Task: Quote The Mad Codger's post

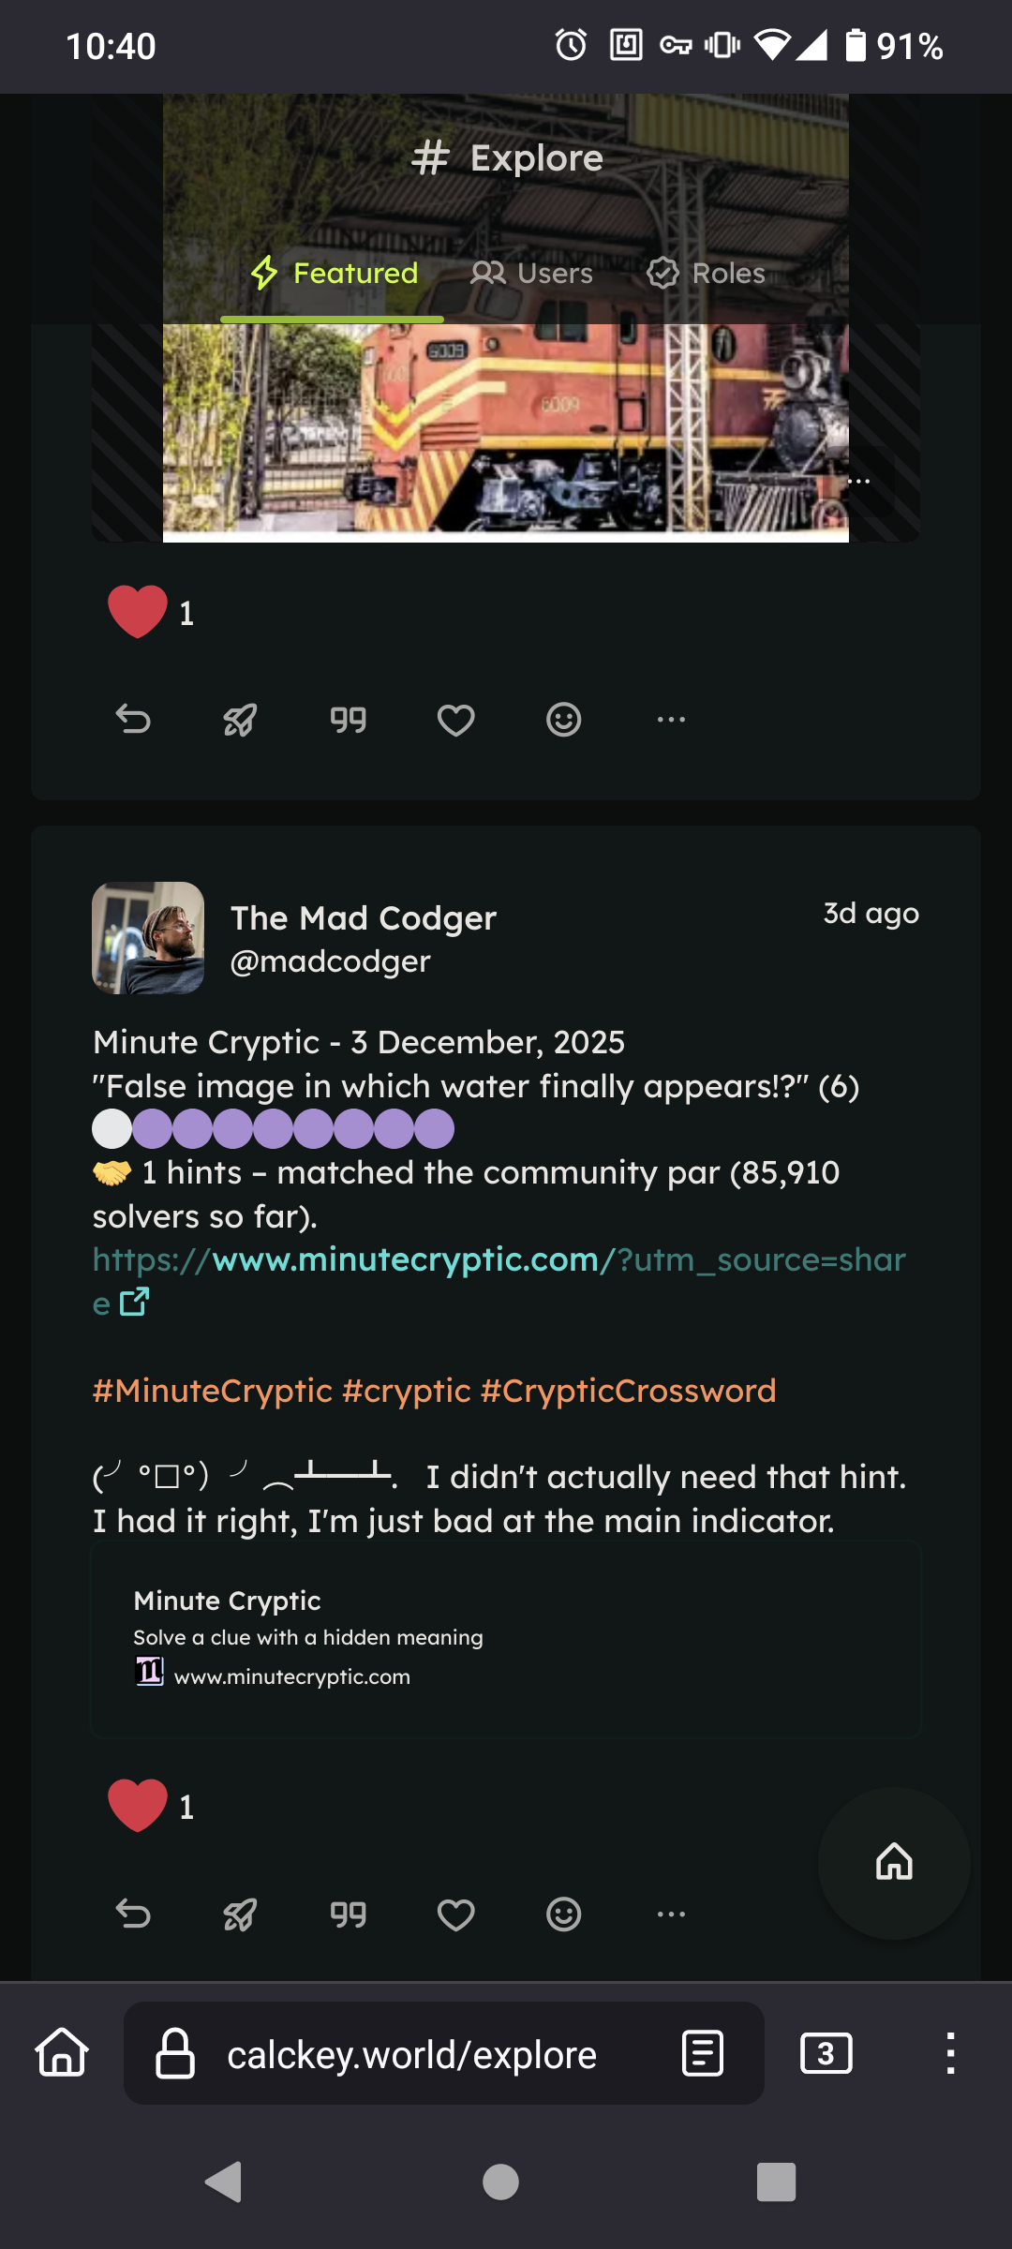Action: [x=348, y=1914]
